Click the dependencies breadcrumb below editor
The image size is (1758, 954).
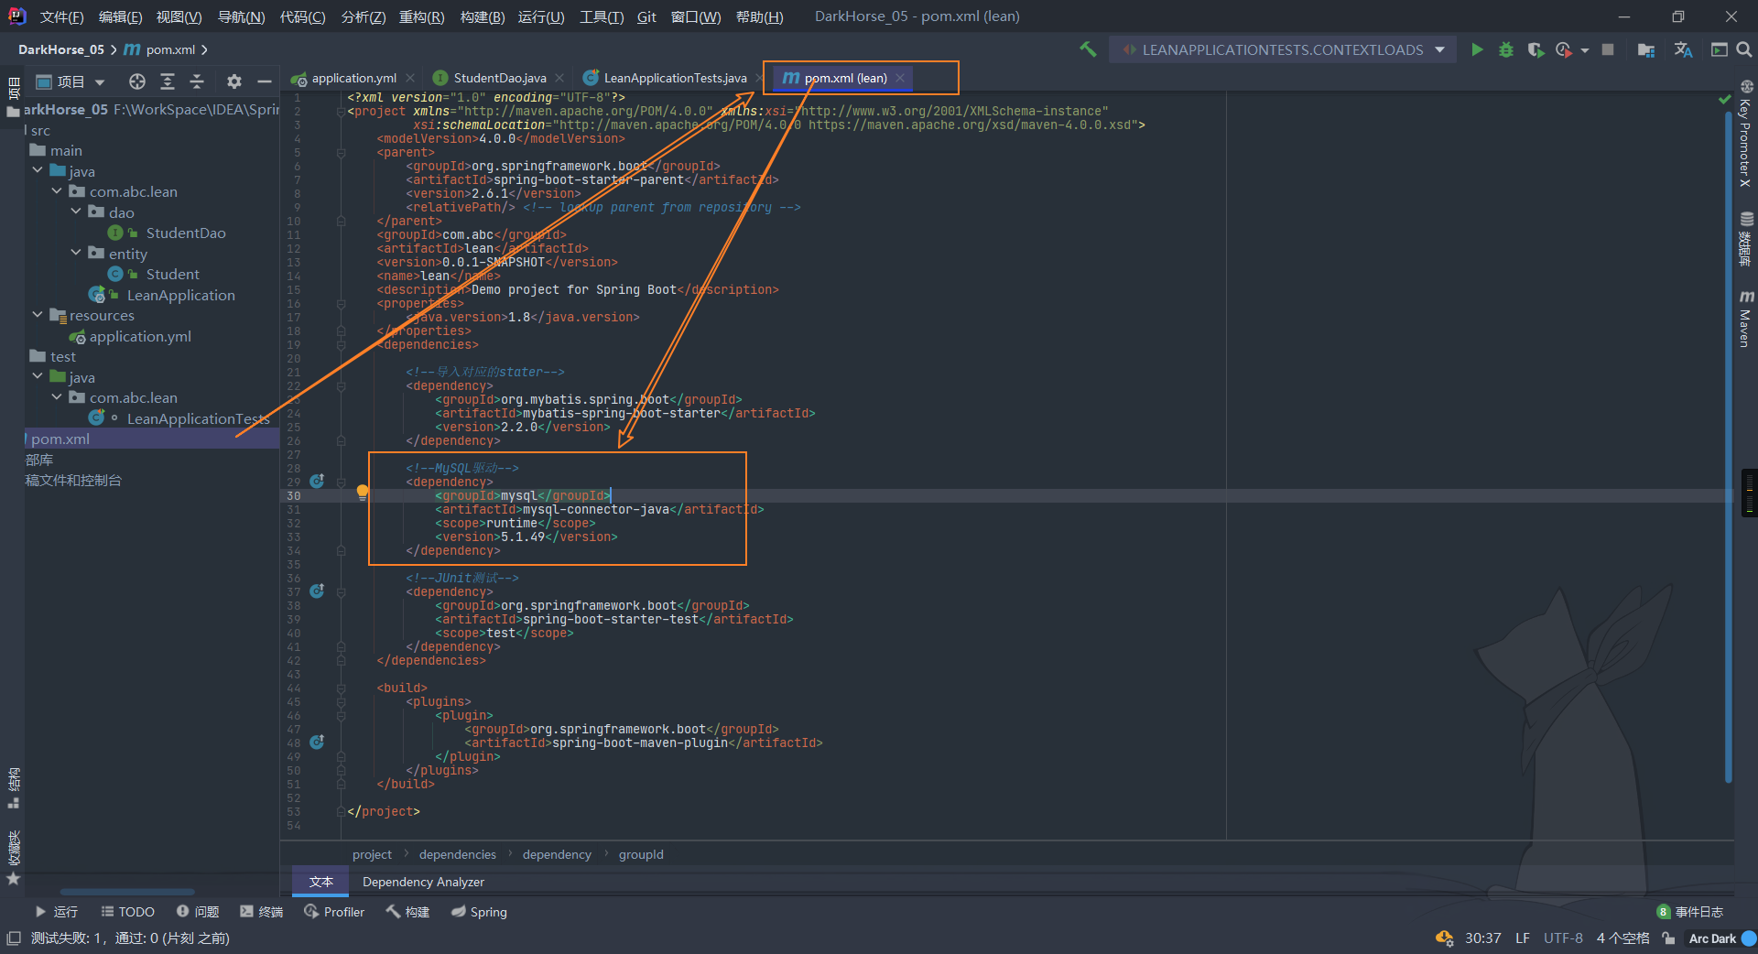coord(457,854)
